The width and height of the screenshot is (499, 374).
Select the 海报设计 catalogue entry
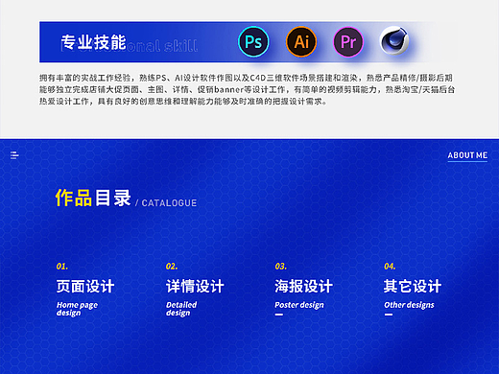pos(303,286)
